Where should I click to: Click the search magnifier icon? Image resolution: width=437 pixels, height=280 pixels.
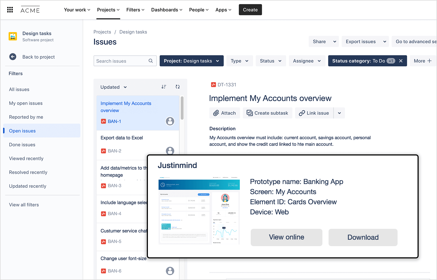151,61
